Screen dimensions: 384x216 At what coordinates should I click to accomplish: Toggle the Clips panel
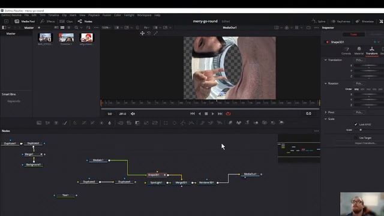67,22
